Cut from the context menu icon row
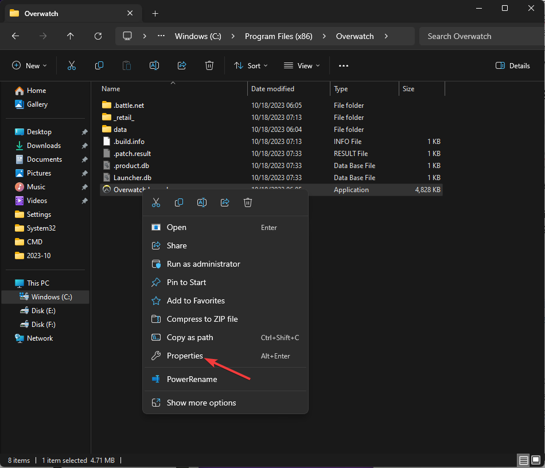 click(156, 202)
